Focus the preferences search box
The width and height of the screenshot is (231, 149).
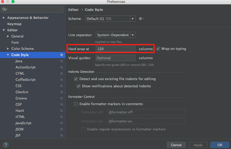(x=32, y=9)
